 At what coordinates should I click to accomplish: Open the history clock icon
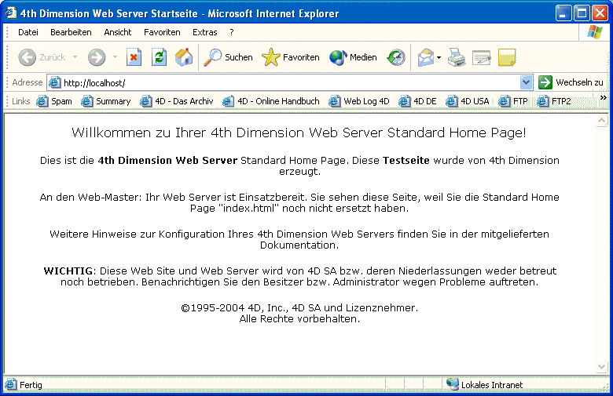click(x=397, y=57)
